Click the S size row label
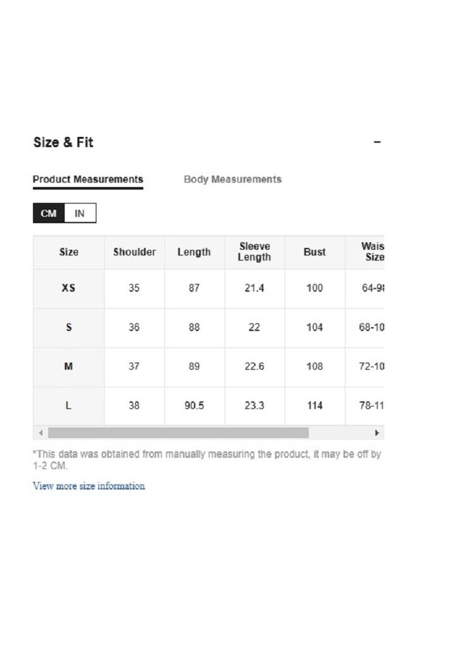 pos(68,327)
